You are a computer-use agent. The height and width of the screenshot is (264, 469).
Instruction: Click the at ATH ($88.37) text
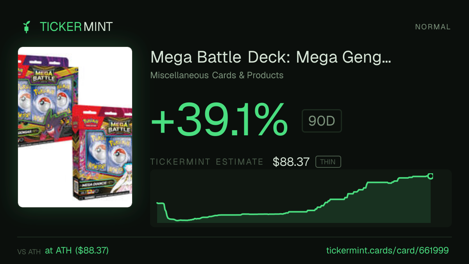77,251
